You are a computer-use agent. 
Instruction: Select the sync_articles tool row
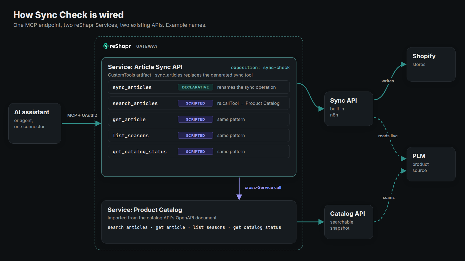[x=199, y=87]
